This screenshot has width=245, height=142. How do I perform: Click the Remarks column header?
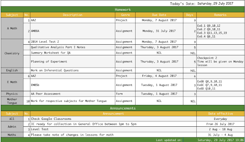pos(220,15)
